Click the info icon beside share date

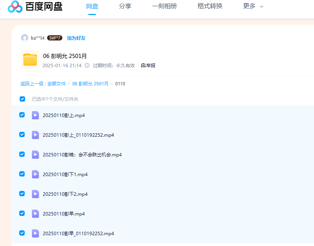(87, 65)
